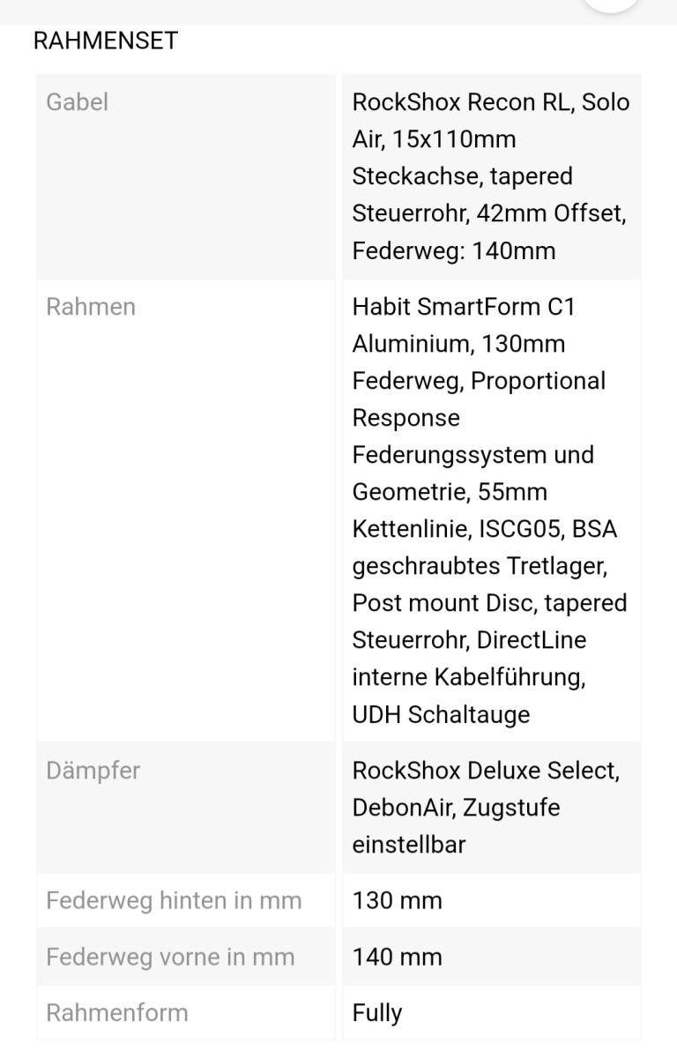Viewport: 677px width, 1058px height.
Task: Click the Fully frame type value
Action: [x=377, y=1014]
